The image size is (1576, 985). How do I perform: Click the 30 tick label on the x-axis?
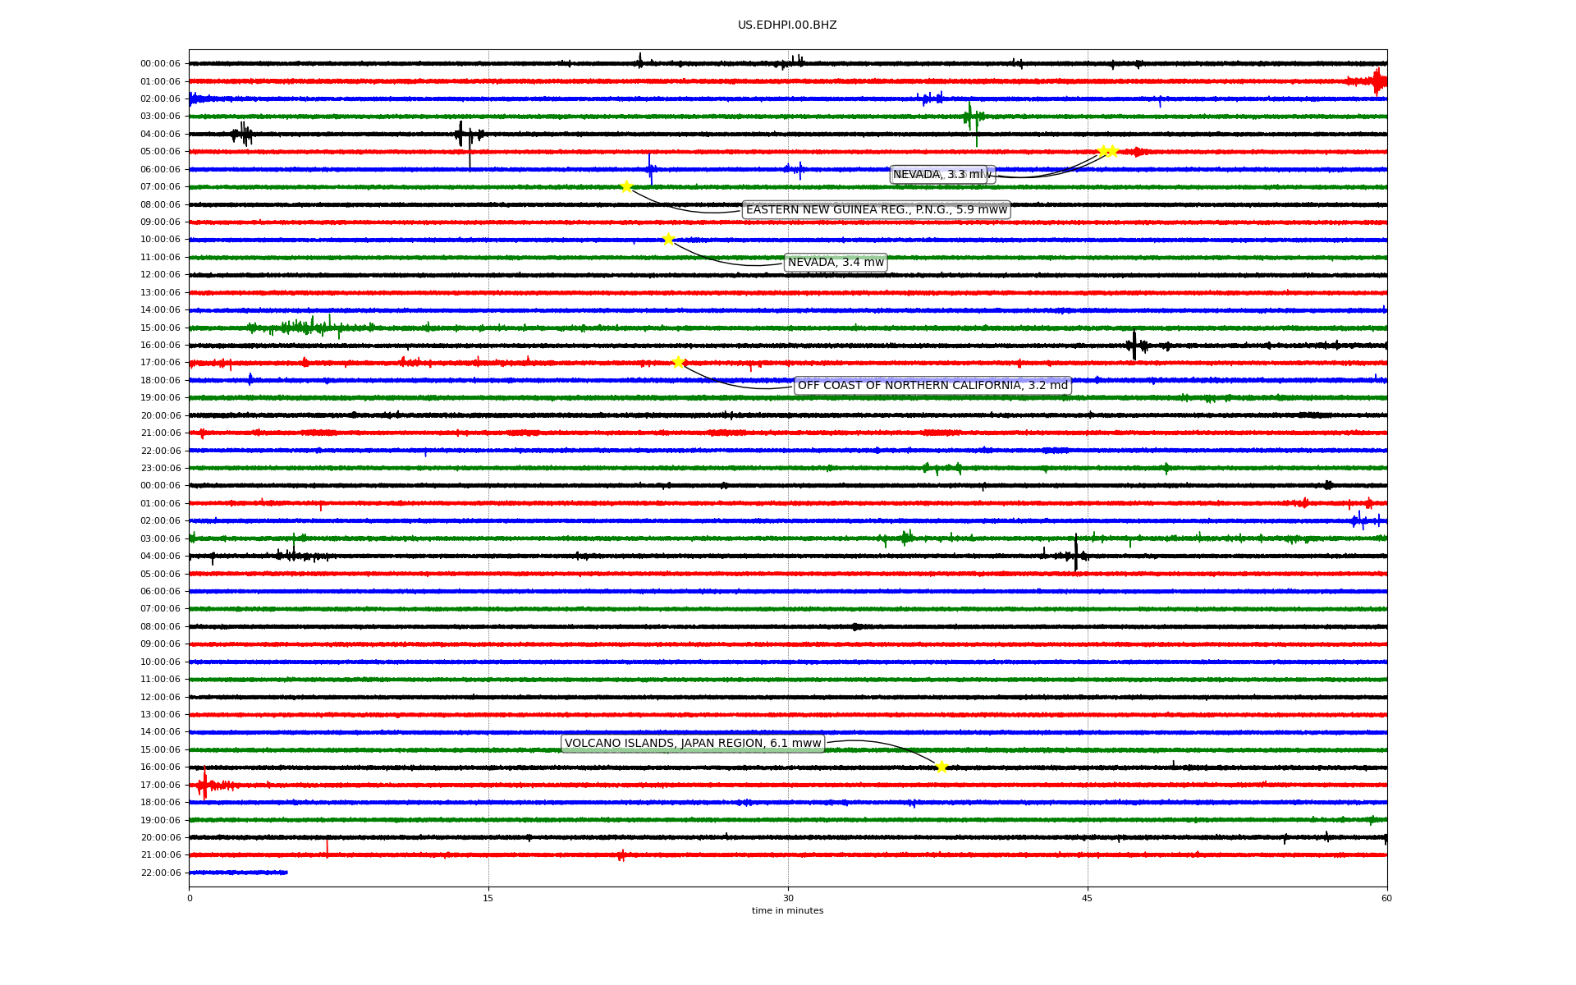pyautogui.click(x=788, y=898)
